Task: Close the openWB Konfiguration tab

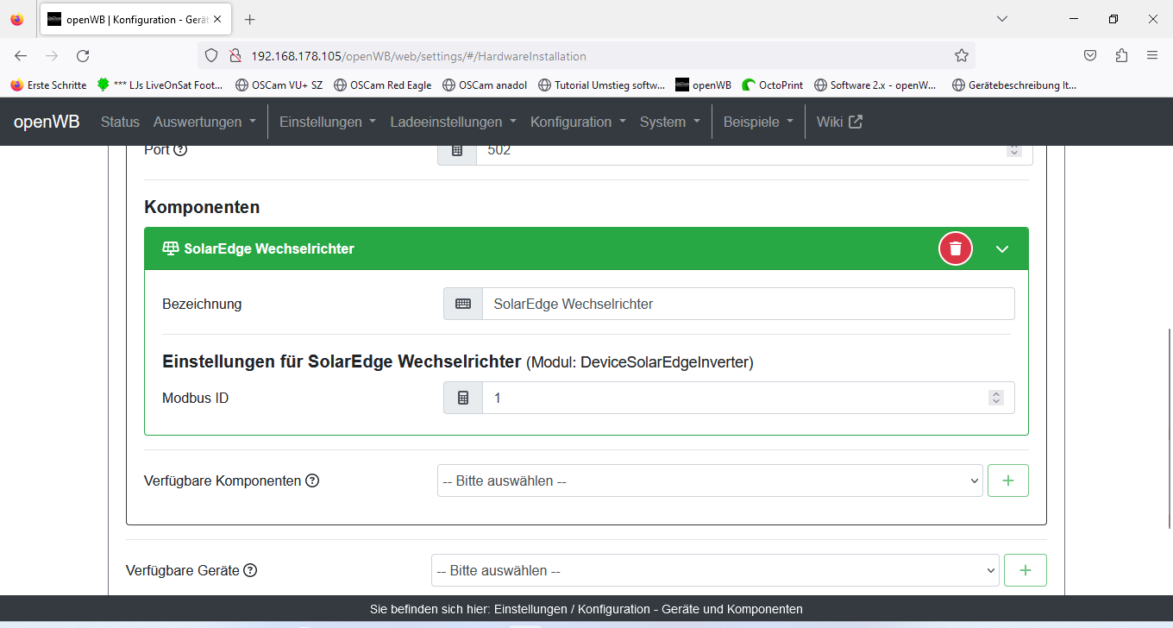Action: [219, 19]
